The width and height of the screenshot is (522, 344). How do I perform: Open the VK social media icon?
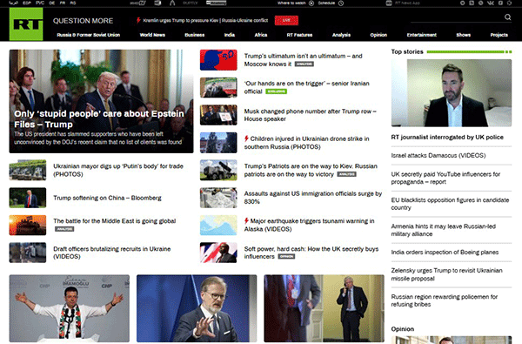pyautogui.click(x=491, y=3)
